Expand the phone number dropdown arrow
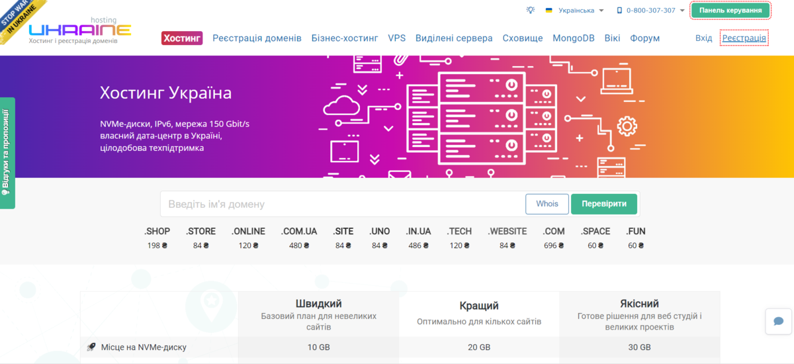 [x=682, y=11]
